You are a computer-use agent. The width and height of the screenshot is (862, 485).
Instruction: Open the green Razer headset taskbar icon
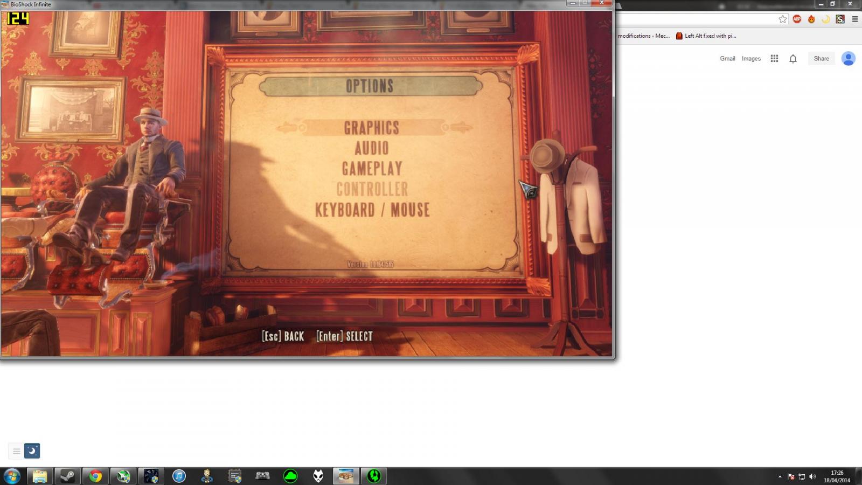[374, 476]
